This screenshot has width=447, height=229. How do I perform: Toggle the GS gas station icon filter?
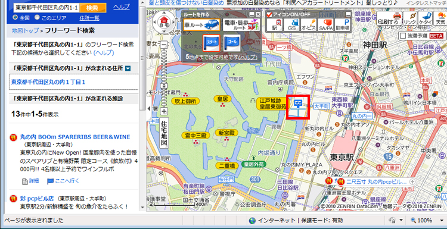292,25
